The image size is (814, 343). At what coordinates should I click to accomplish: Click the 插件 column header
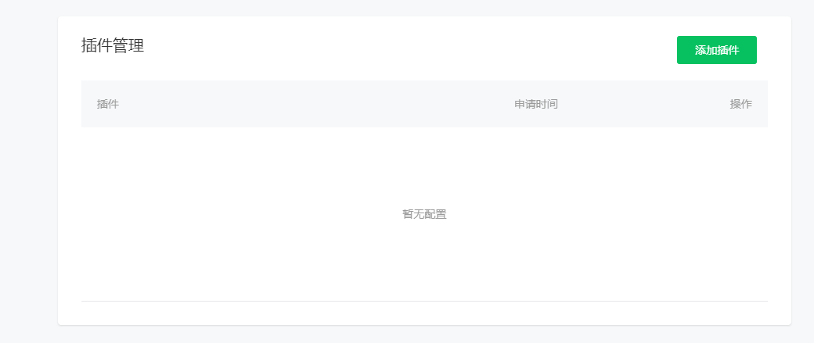(x=108, y=104)
